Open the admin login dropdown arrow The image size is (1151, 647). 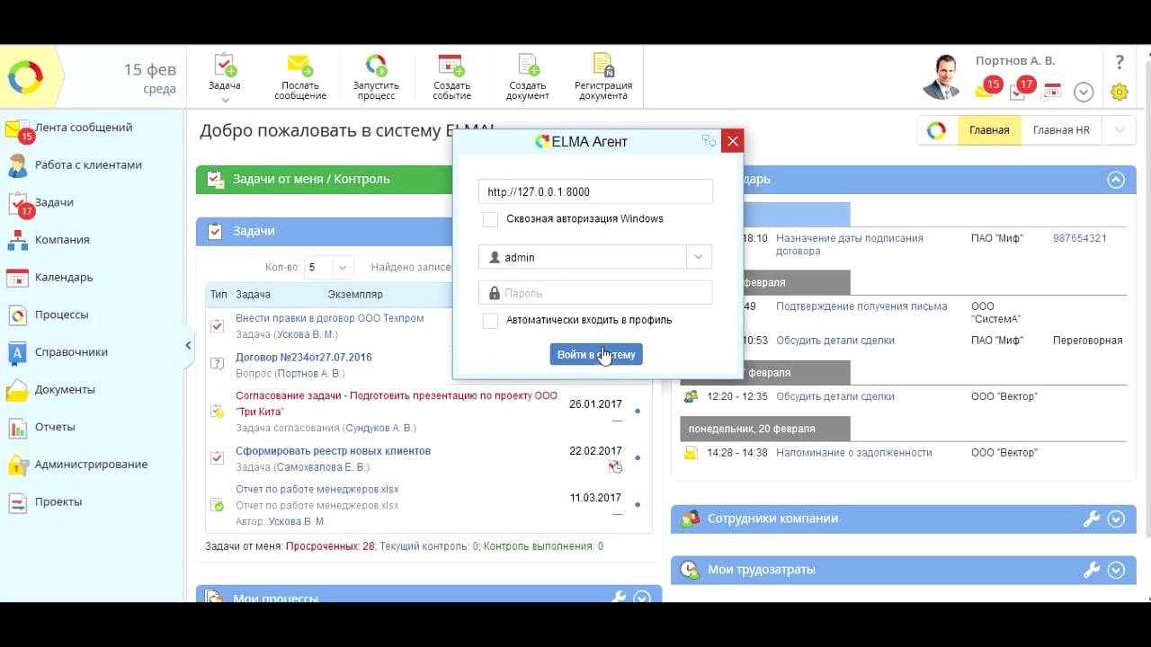pos(699,257)
